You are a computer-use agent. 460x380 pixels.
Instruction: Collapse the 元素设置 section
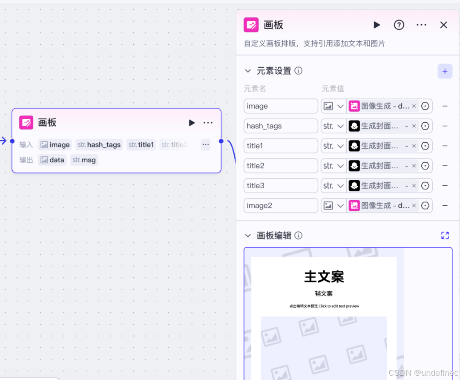(x=248, y=71)
